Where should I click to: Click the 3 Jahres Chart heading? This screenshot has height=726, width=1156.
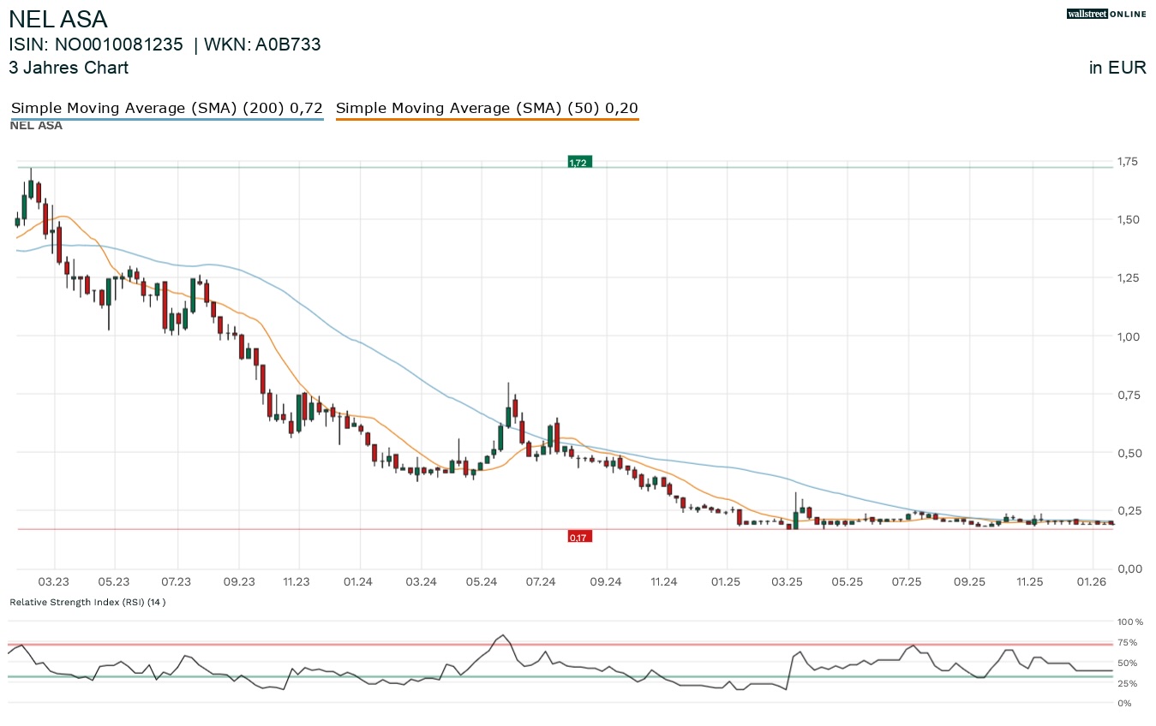69,68
